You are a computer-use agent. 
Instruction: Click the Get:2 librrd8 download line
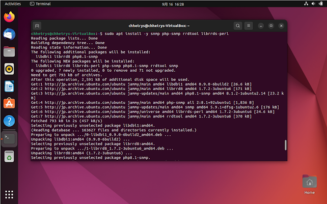point(141,89)
